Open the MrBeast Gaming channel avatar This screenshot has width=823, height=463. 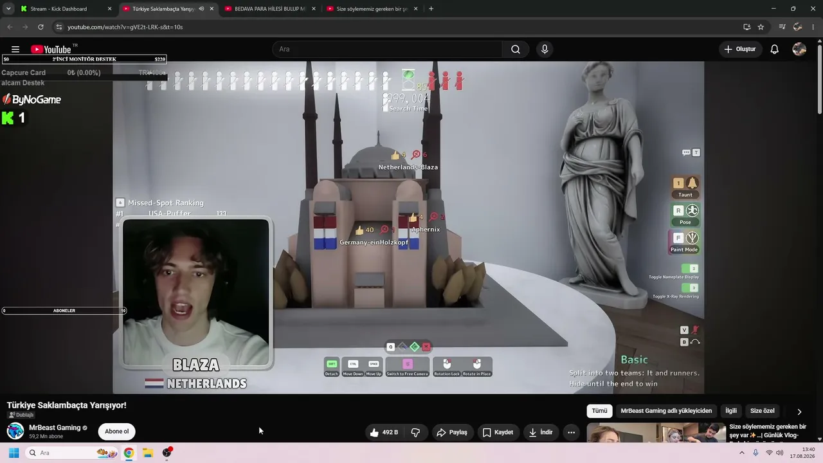15,431
